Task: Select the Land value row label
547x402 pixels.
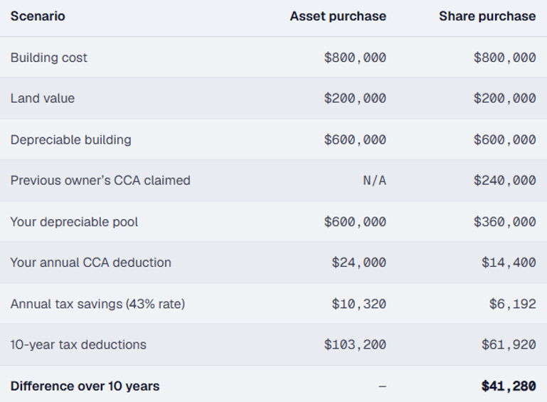Action: point(43,98)
